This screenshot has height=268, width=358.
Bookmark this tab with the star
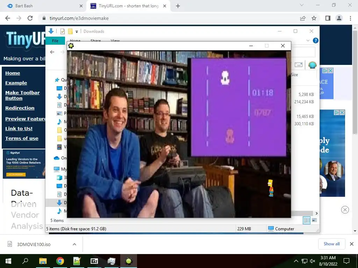[314, 18]
